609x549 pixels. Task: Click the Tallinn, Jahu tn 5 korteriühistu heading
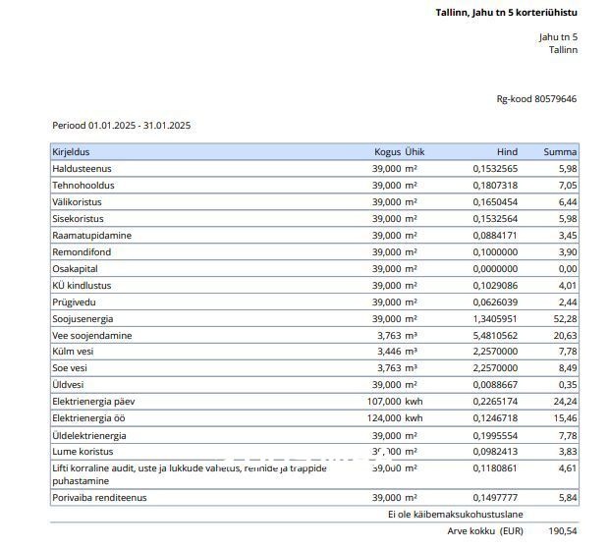coord(506,13)
